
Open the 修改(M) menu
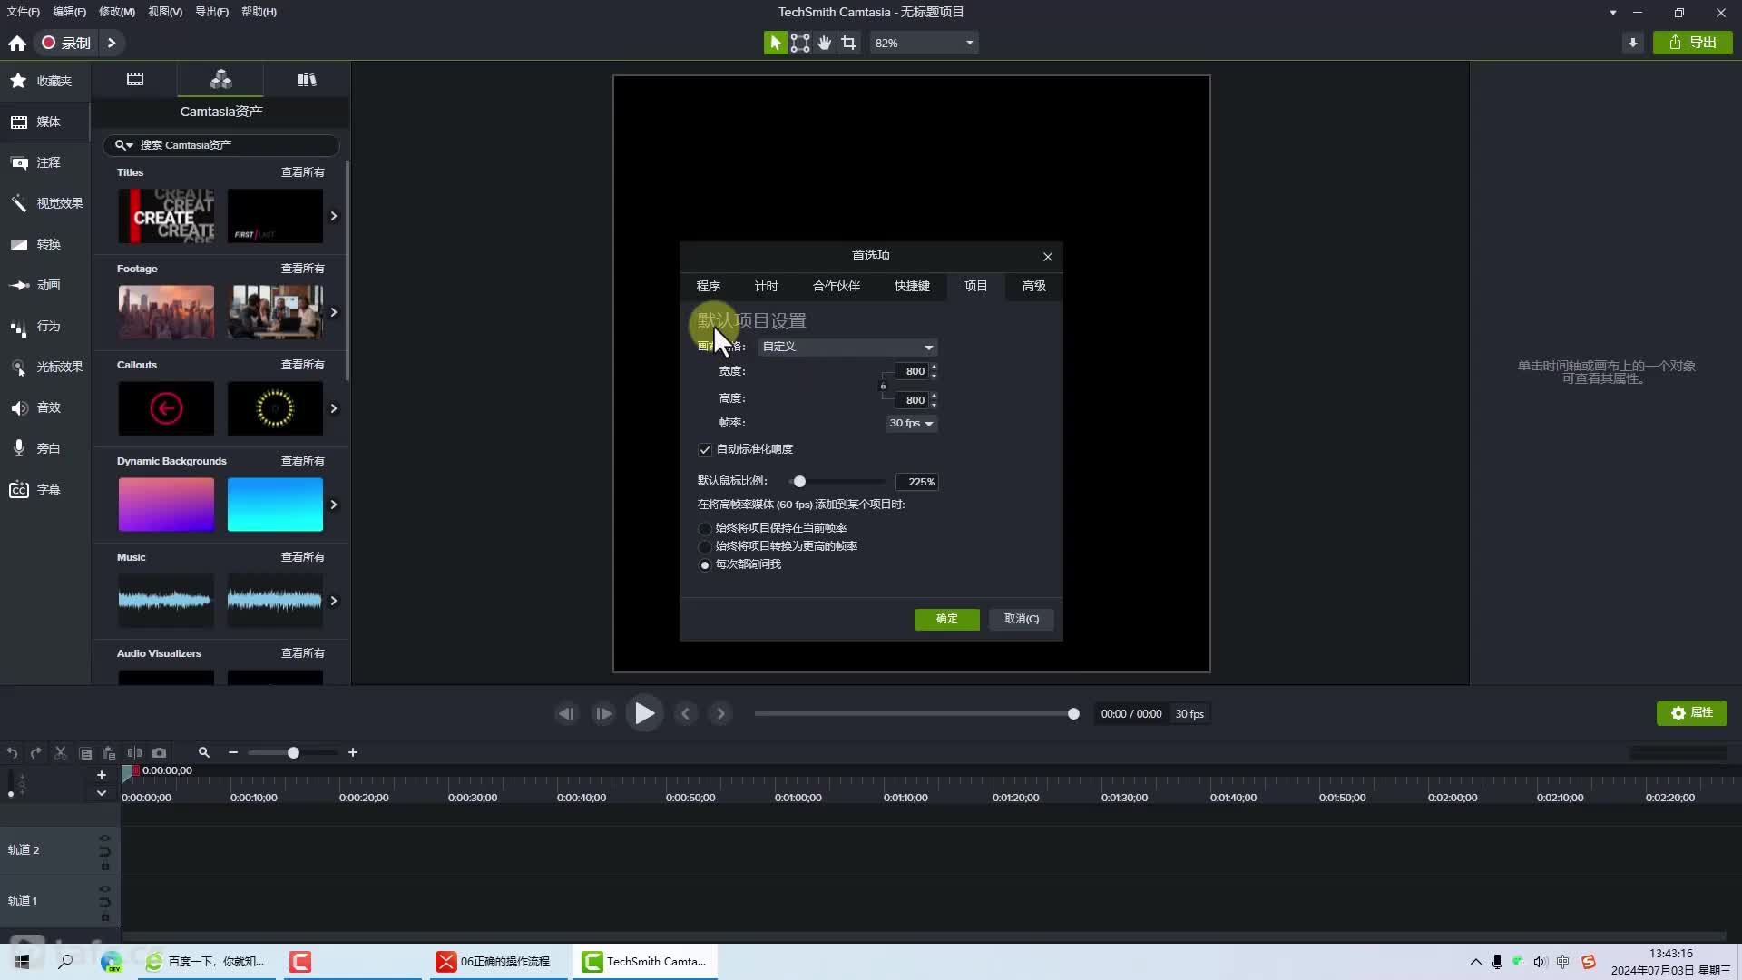[x=117, y=12]
